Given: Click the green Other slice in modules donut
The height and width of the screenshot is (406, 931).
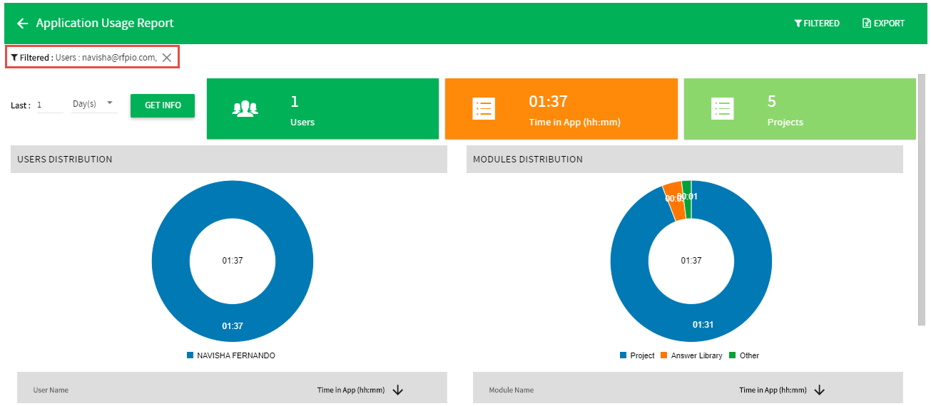Looking at the screenshot, I should pos(687,199).
